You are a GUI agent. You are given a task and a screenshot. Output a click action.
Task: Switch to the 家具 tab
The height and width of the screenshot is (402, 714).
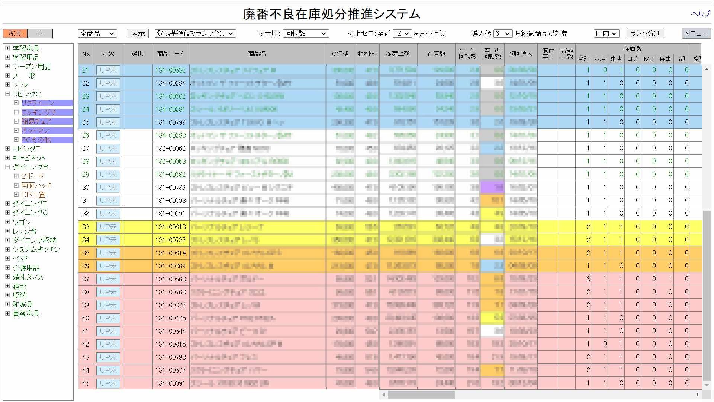tap(15, 33)
